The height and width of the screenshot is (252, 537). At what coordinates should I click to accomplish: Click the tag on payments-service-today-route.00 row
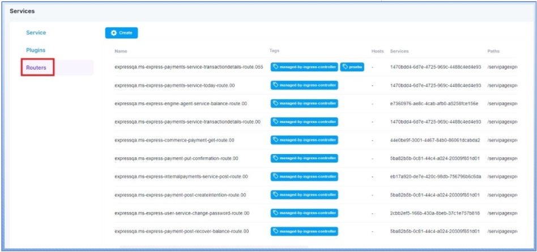304,85
